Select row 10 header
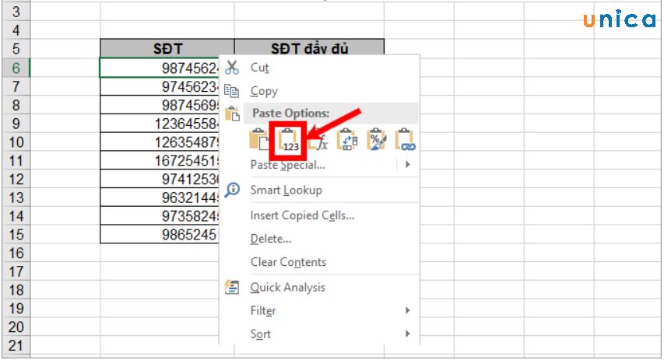664x360 pixels. click(16, 142)
